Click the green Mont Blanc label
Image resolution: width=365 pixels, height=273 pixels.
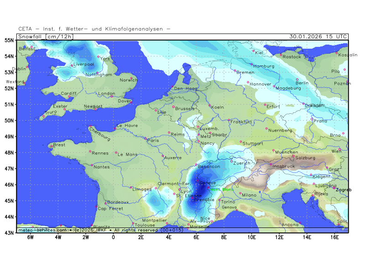pyautogui.click(x=221, y=189)
